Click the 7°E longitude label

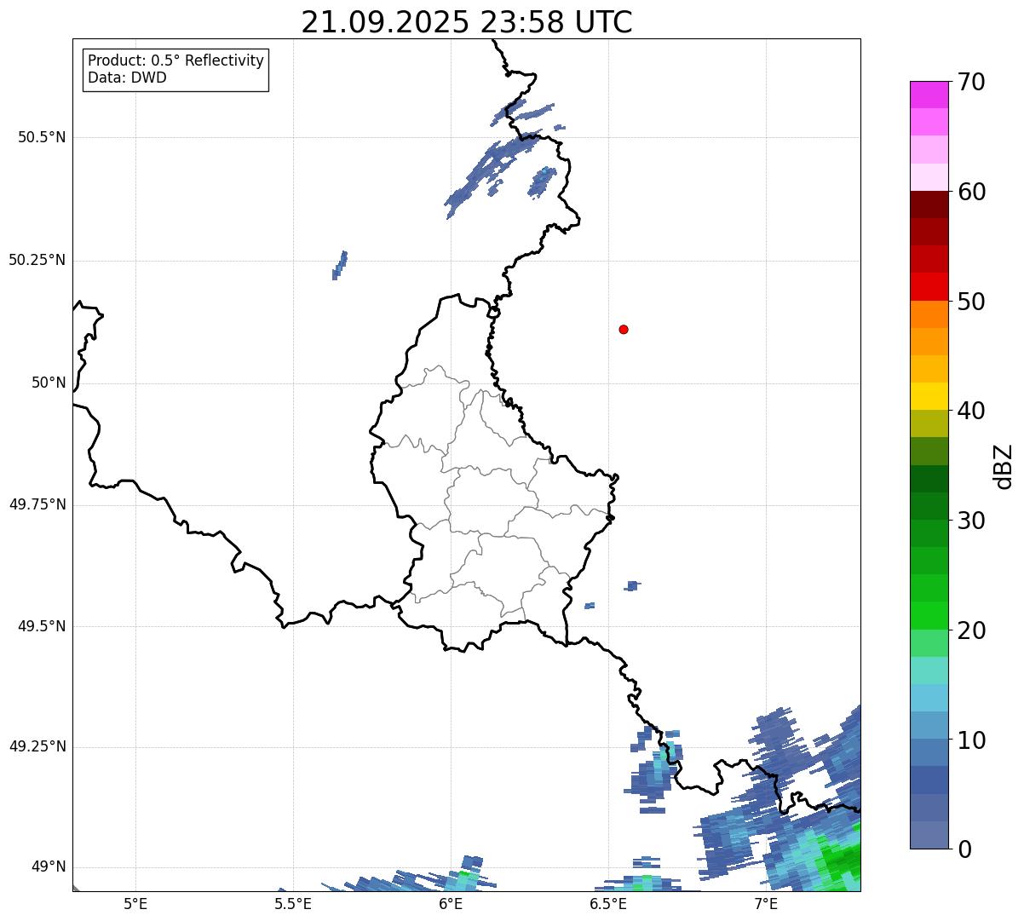click(766, 903)
